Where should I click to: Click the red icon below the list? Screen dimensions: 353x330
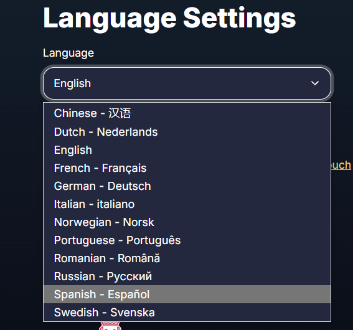(110, 326)
